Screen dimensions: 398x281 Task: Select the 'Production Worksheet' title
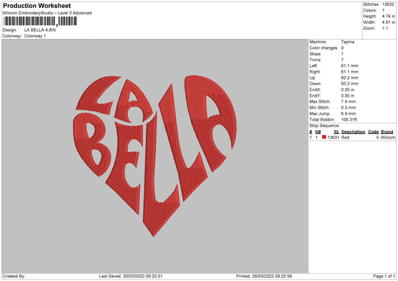pos(36,5)
